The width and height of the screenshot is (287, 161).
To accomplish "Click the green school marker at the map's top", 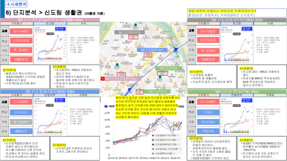I will [x=135, y=25].
